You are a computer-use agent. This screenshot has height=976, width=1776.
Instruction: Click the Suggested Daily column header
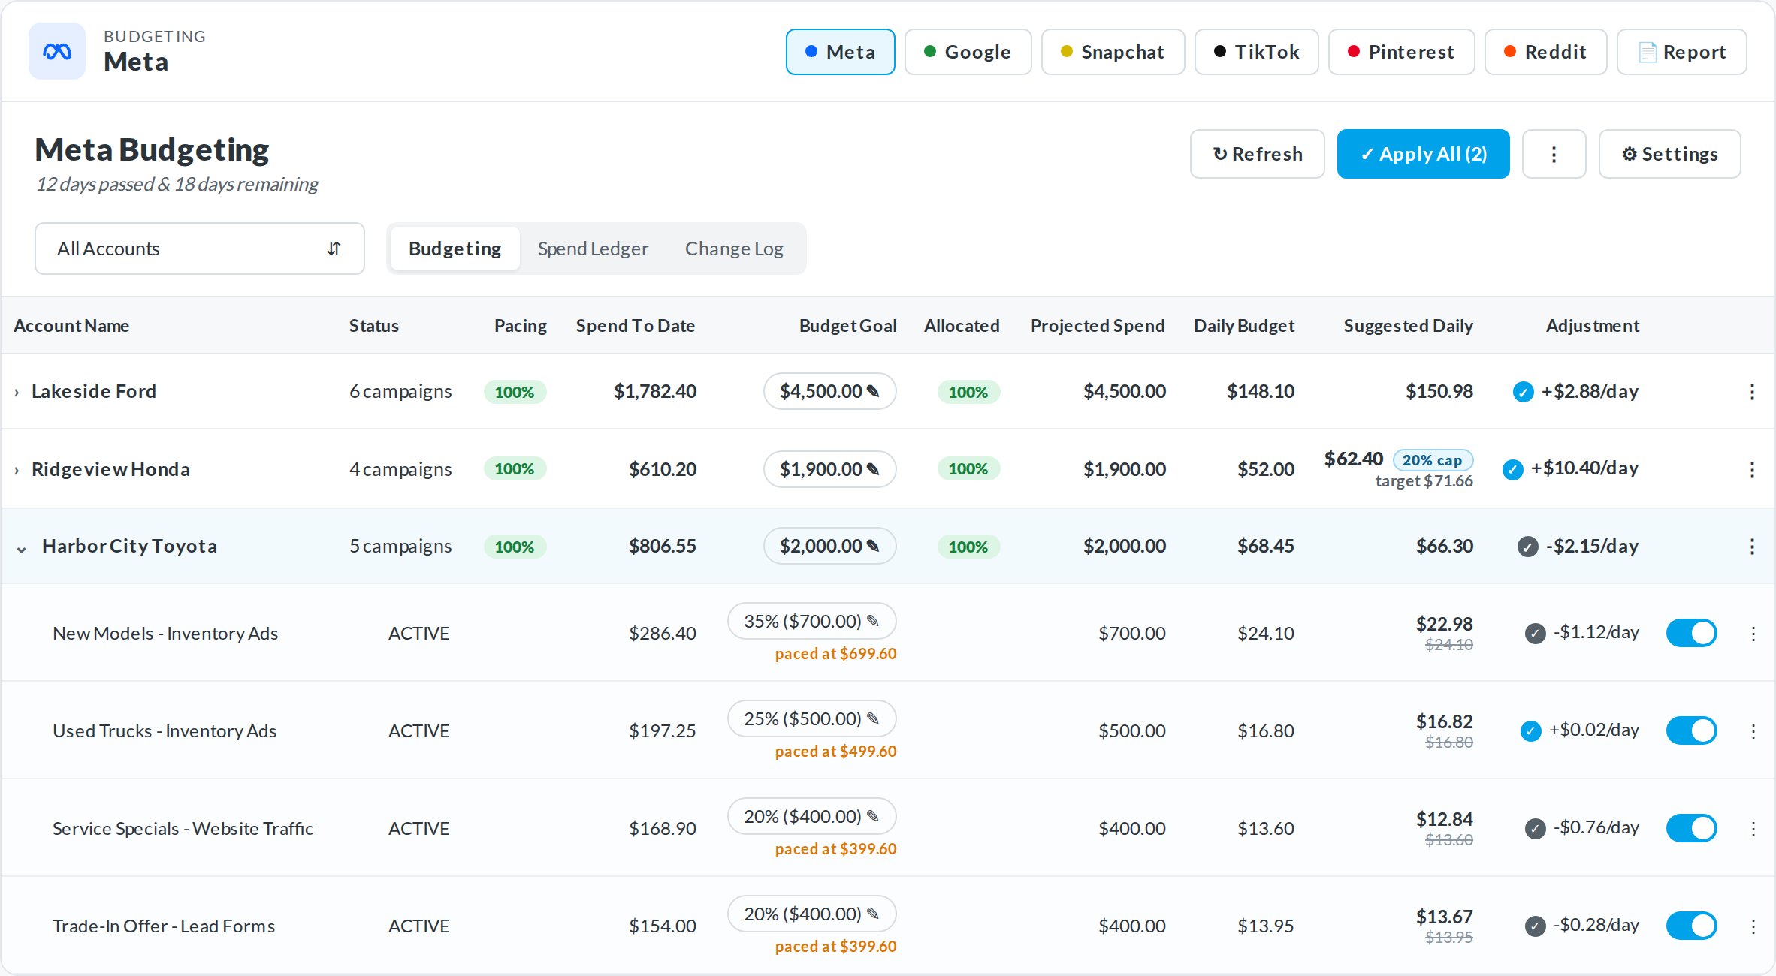1408,326
